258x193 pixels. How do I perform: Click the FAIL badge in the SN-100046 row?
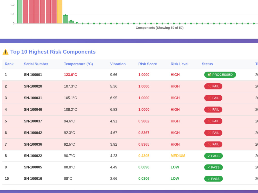[213, 110]
